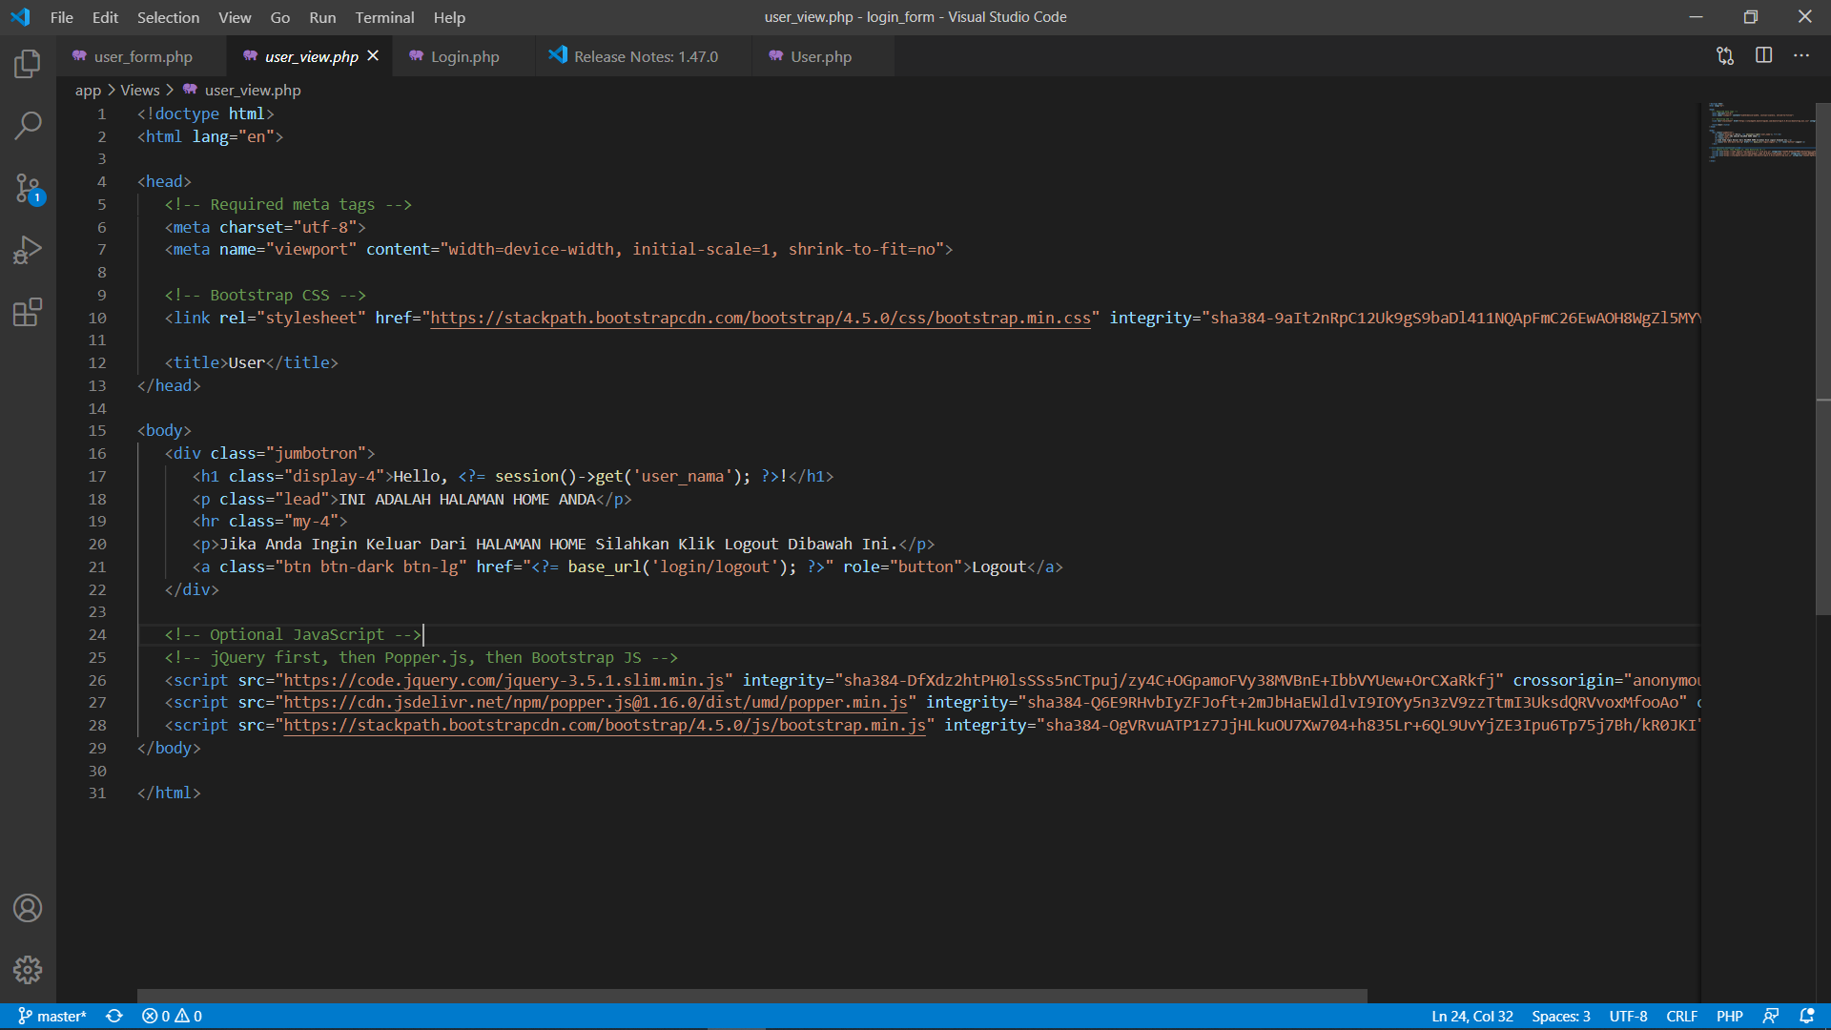Click the 'INI ADALAH HALAMAN HOME ANDA' text

[467, 499]
